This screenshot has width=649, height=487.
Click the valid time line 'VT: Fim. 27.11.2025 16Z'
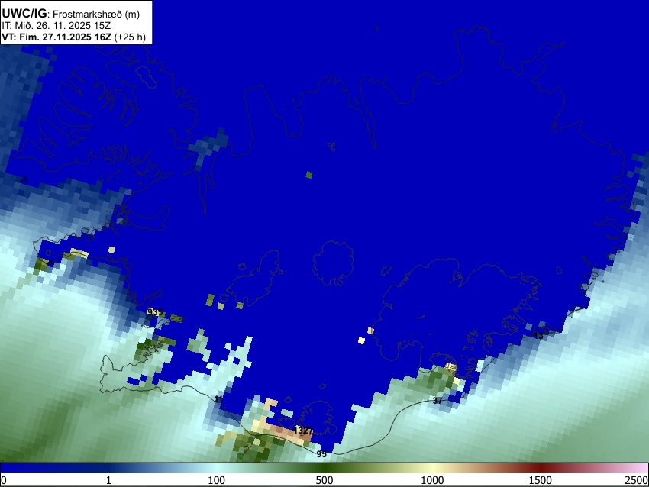[57, 37]
